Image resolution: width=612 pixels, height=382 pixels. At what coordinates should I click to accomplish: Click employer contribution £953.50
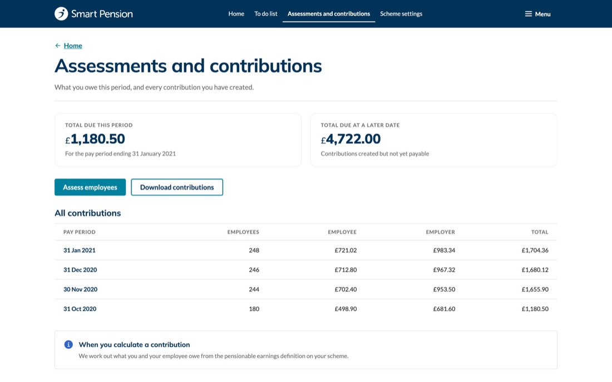coord(444,290)
